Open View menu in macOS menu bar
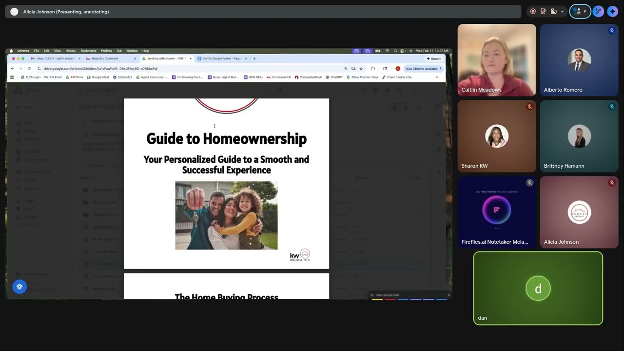 58,51
